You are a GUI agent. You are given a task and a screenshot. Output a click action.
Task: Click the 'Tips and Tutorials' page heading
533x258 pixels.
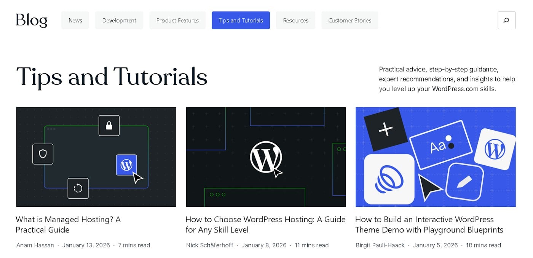112,77
